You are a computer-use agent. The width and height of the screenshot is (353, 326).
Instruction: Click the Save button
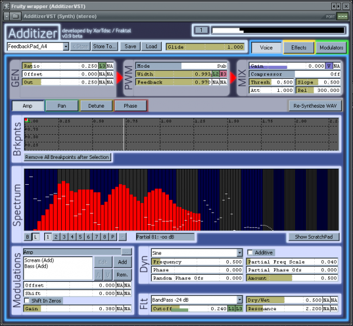coord(131,46)
